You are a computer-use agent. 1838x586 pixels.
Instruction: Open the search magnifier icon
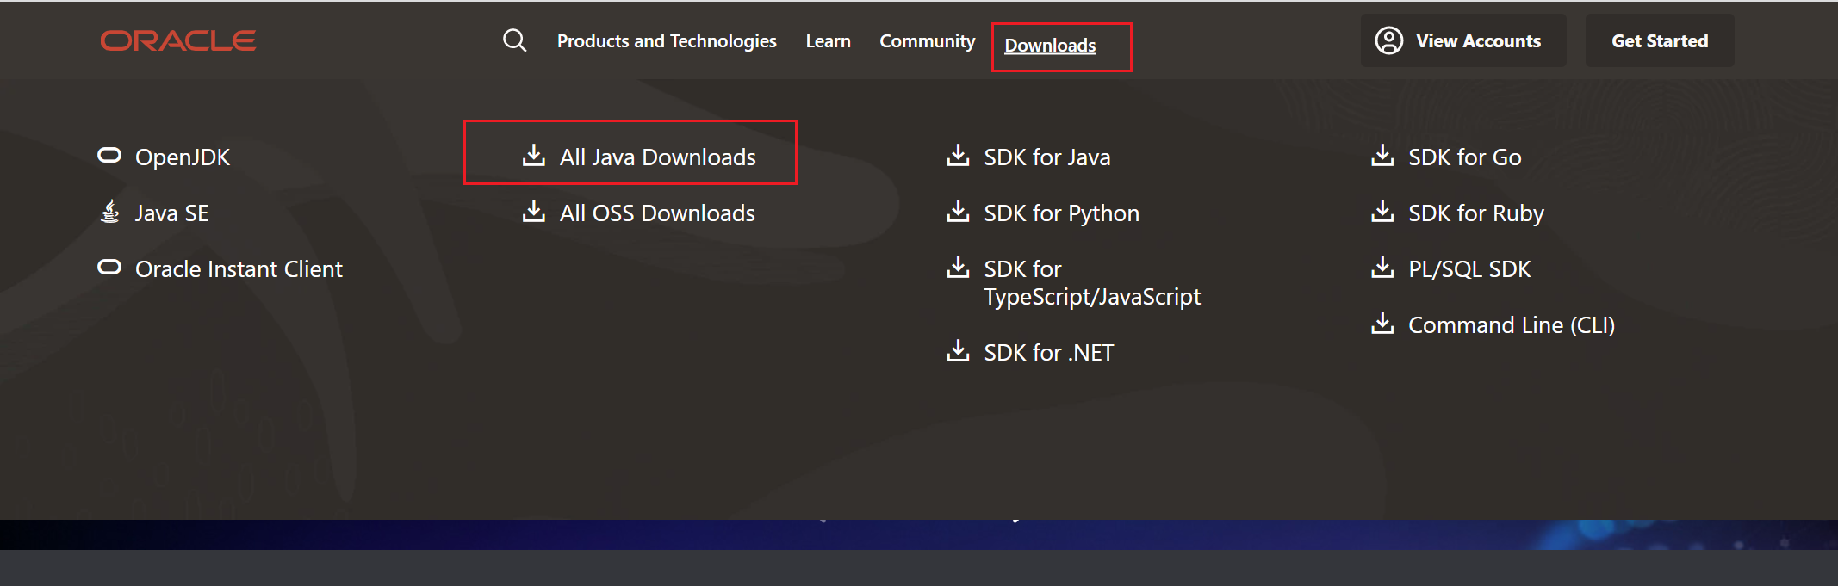pyautogui.click(x=514, y=40)
